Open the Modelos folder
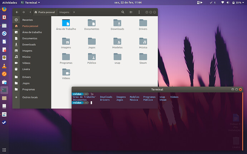Screen dimensions: 247x154 117,41
